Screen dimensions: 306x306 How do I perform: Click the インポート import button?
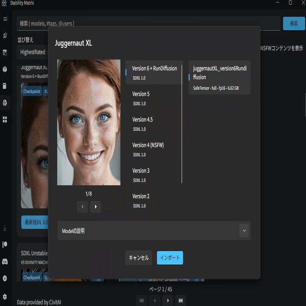click(x=170, y=258)
